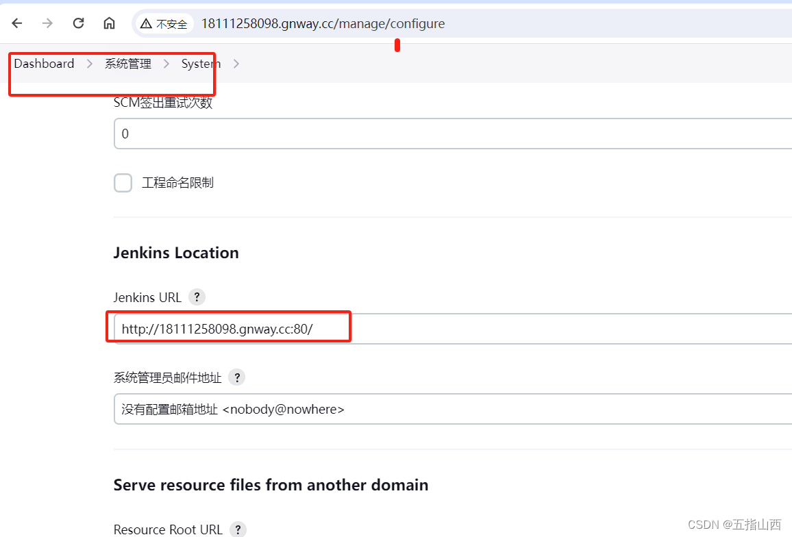
Task: Open the 系统管理 breadcrumb link
Action: pos(128,64)
